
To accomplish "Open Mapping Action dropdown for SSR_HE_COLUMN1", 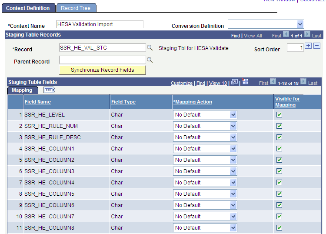I will coord(205,148).
